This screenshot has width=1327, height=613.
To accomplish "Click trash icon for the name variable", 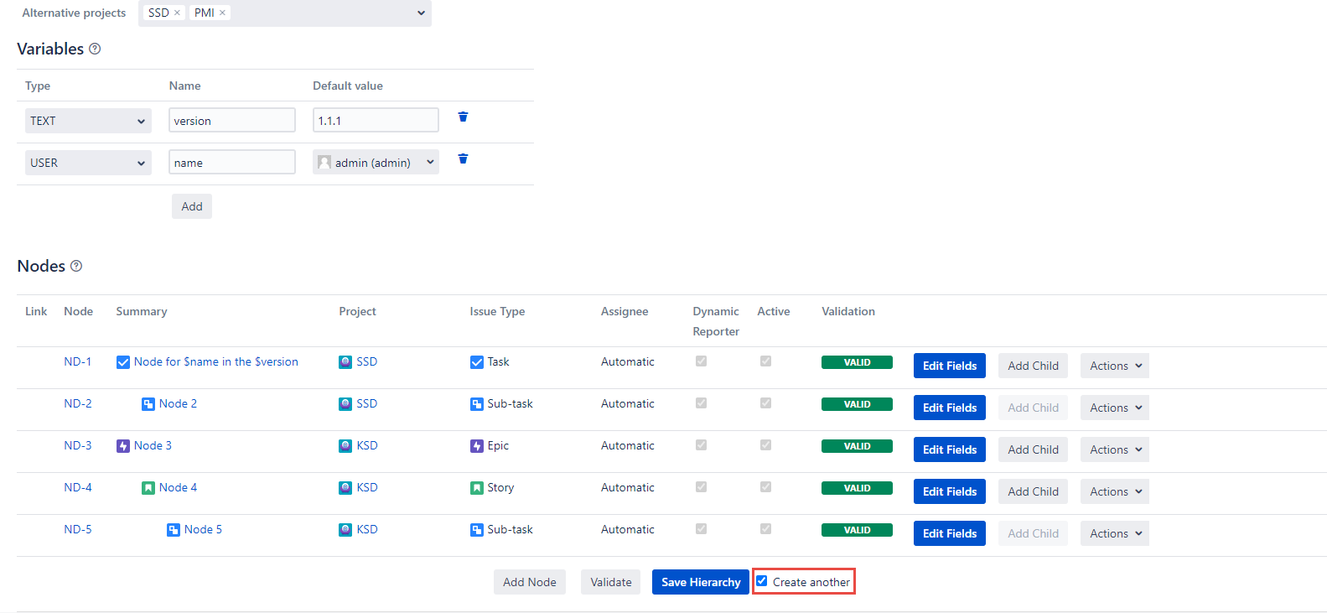I will (x=463, y=159).
